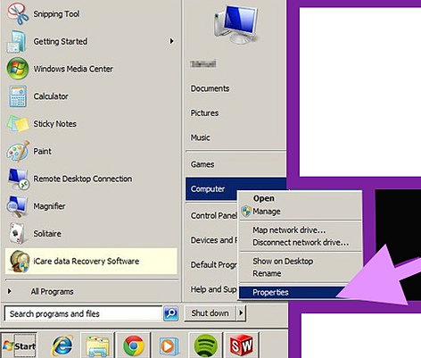Viewport: 421px width, 358px height.
Task: Expand All Programs arrow
Action: [x=10, y=291]
